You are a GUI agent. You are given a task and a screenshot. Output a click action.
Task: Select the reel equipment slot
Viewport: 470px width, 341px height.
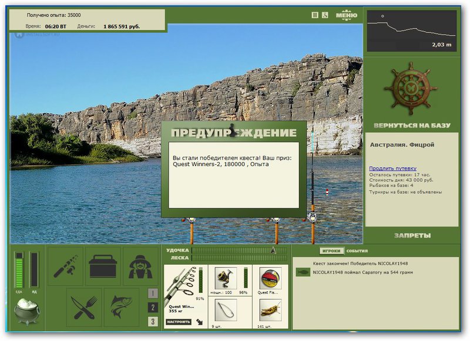tap(226, 278)
